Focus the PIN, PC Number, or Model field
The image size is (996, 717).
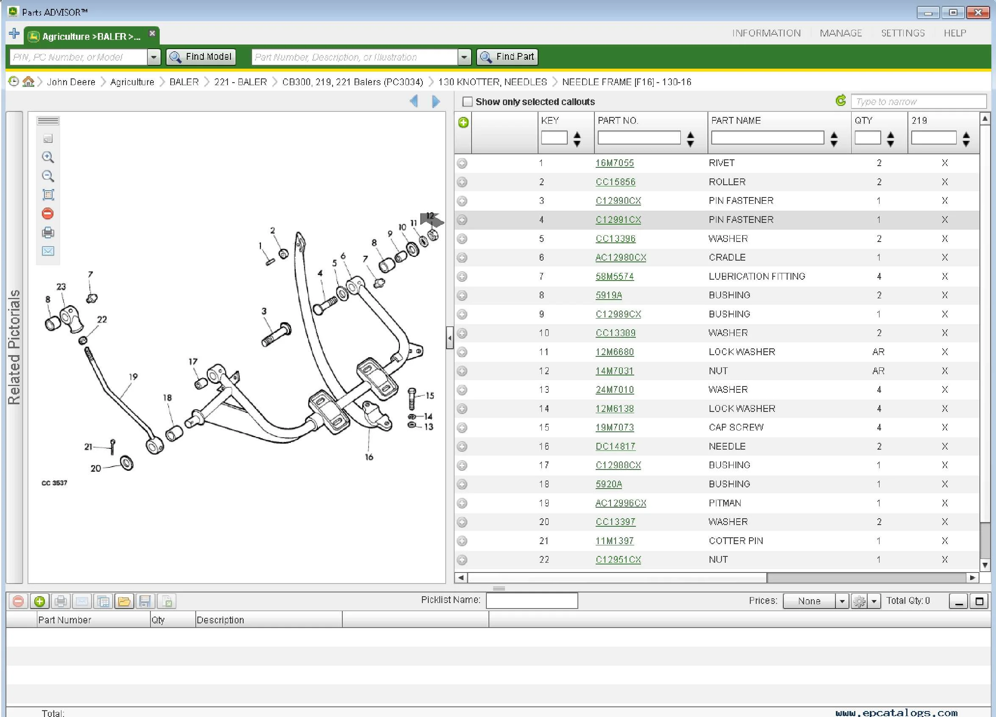pyautogui.click(x=79, y=57)
